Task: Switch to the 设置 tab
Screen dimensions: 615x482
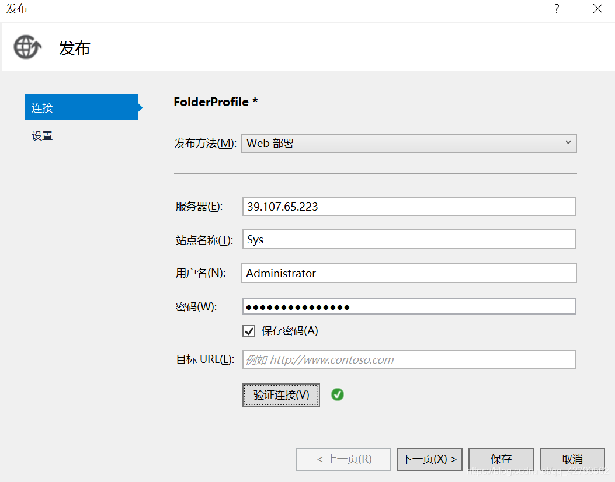Action: (x=43, y=136)
